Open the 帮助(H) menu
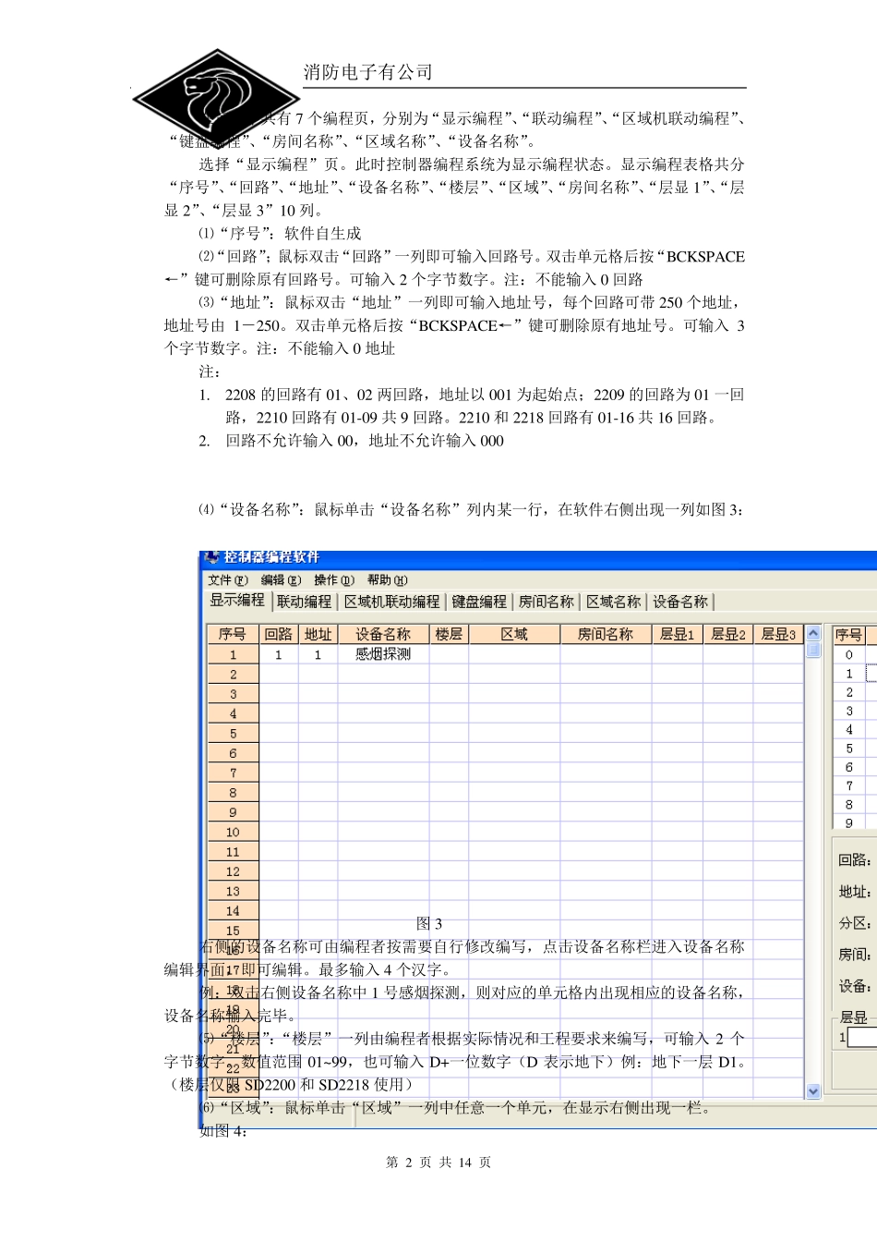 point(388,580)
